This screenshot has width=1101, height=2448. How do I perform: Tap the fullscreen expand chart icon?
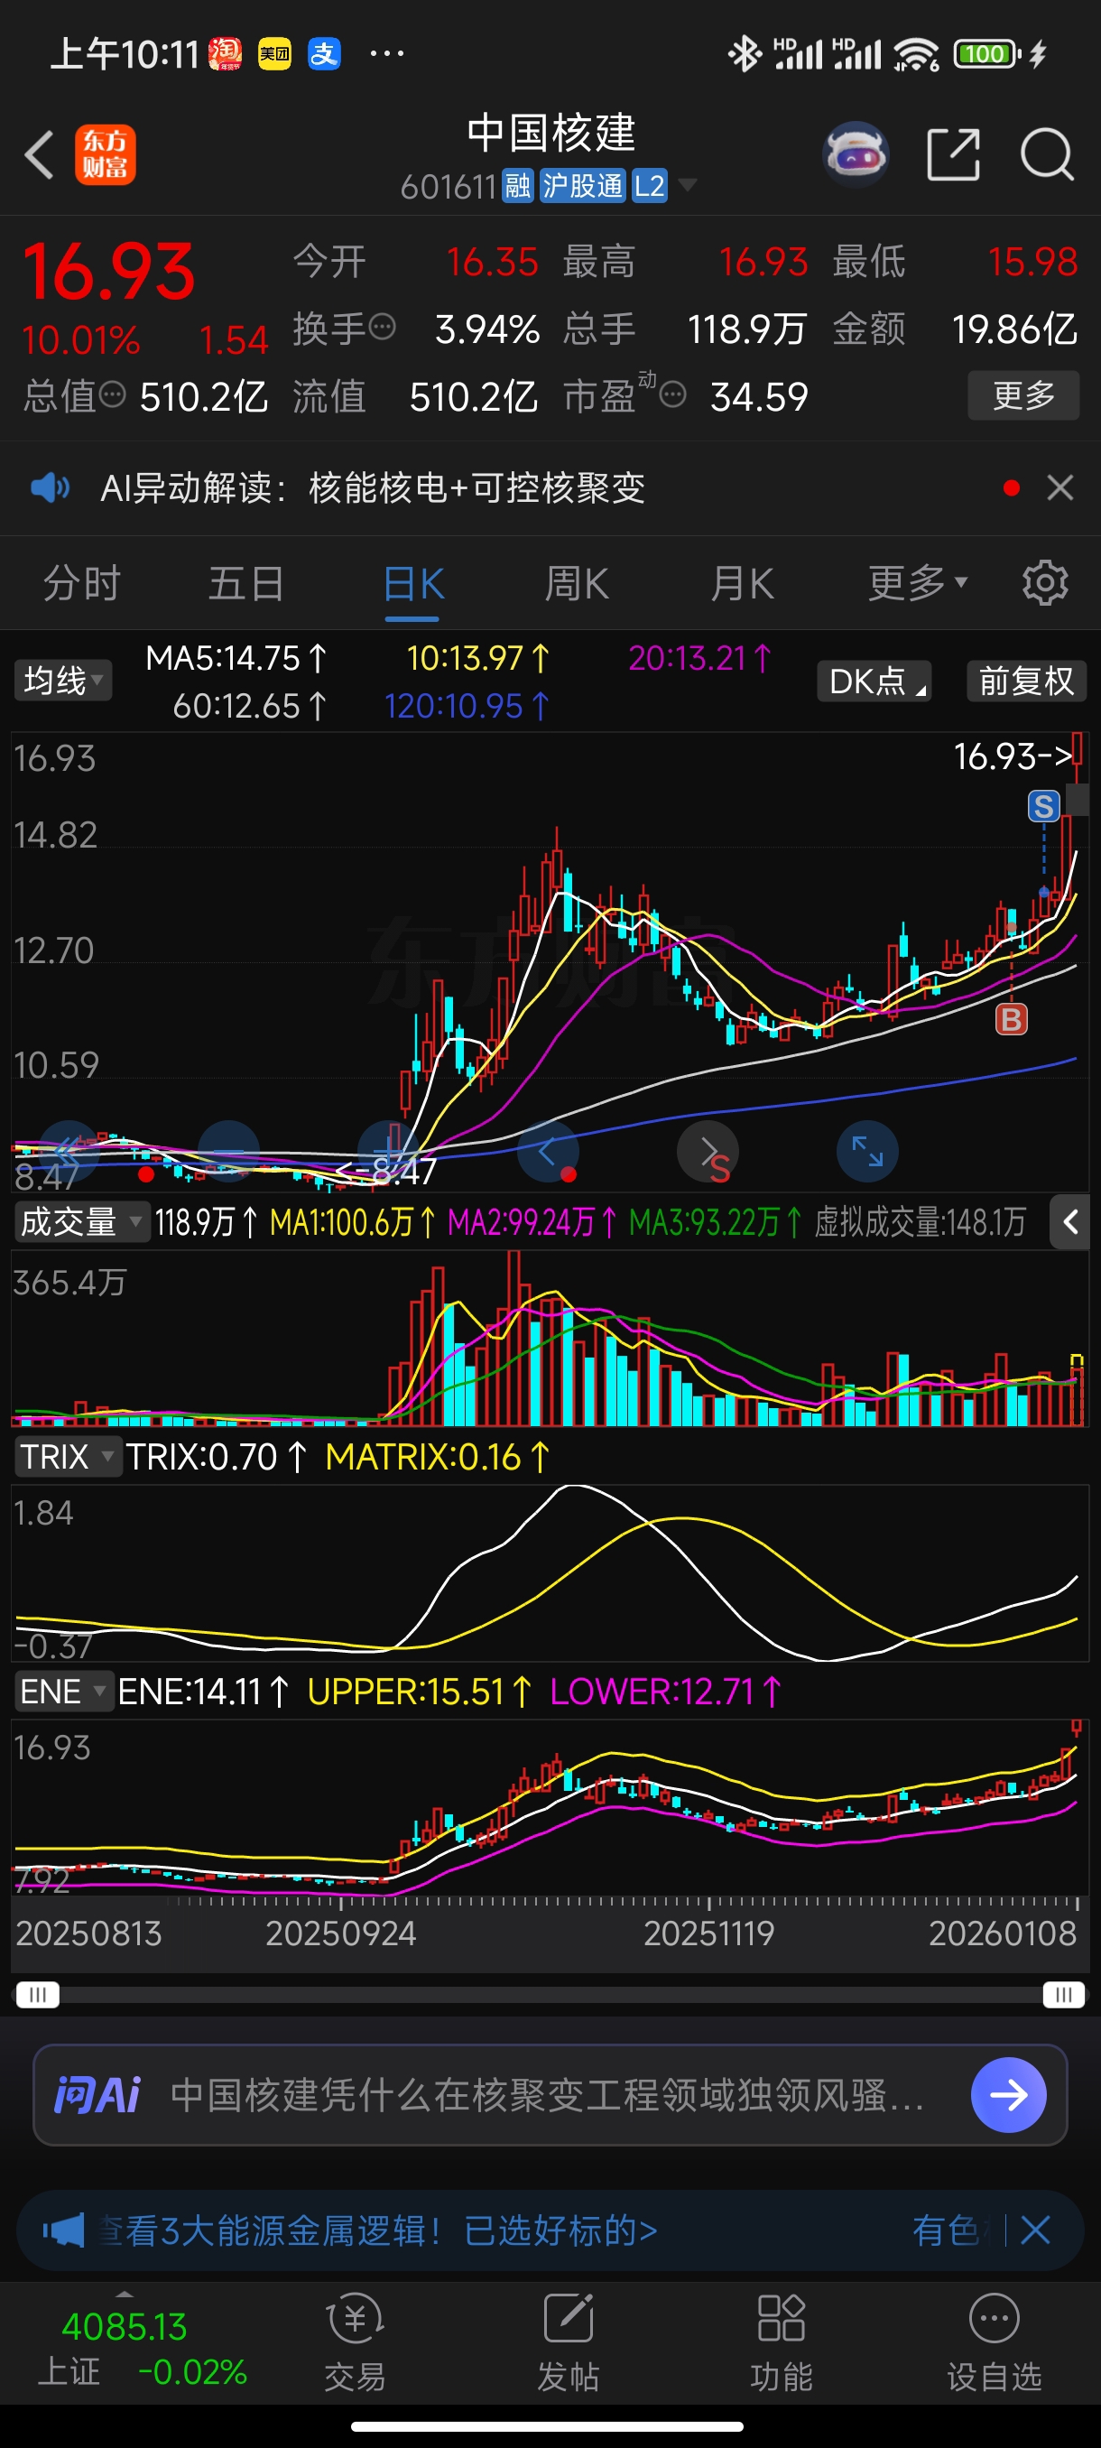[866, 1151]
